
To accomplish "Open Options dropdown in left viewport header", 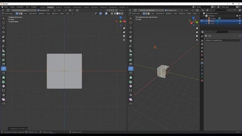I will point(123,10).
